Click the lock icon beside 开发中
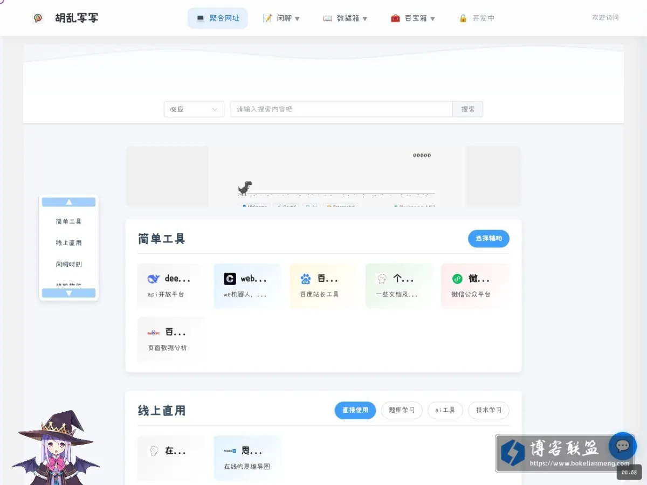 tap(463, 18)
